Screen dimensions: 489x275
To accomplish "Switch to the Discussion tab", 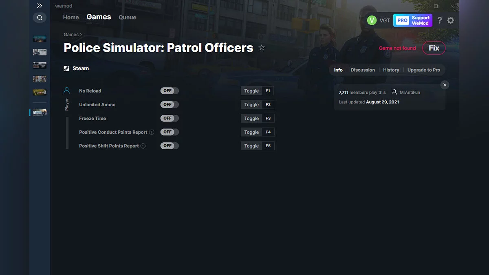I will [363, 70].
